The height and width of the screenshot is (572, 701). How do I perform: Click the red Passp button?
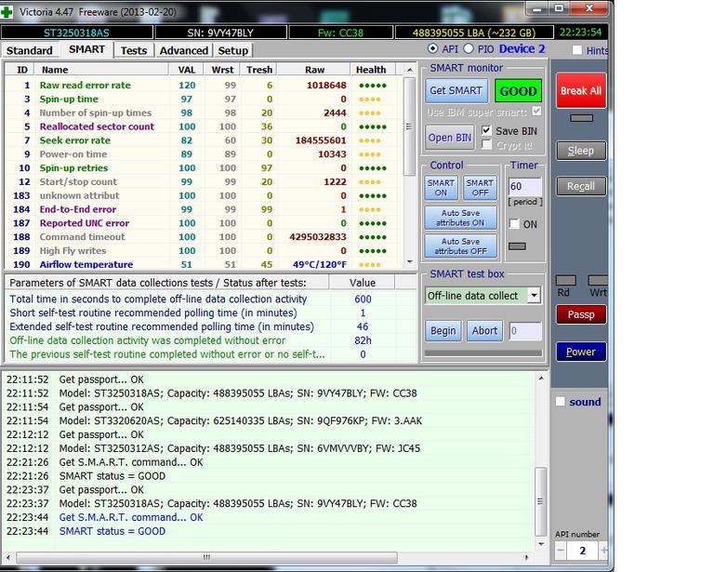581,314
